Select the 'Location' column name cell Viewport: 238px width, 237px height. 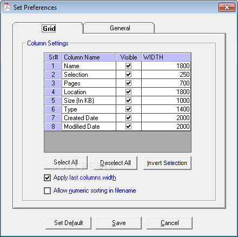(89, 92)
